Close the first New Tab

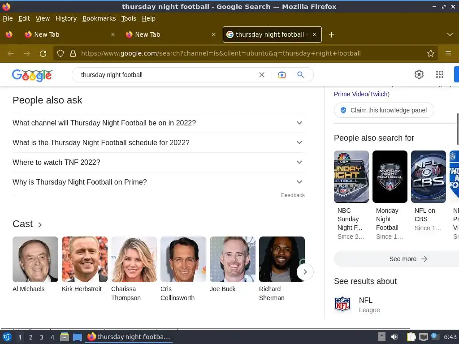[113, 34]
